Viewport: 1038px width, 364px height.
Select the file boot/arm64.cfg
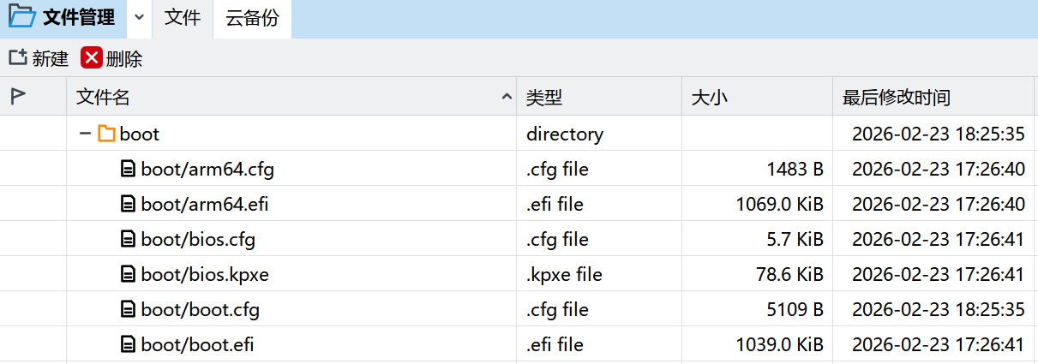(x=207, y=169)
